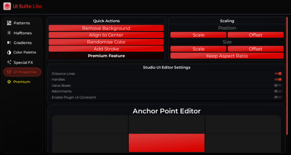
Task: Click Offset under Position
Action: coord(256,35)
